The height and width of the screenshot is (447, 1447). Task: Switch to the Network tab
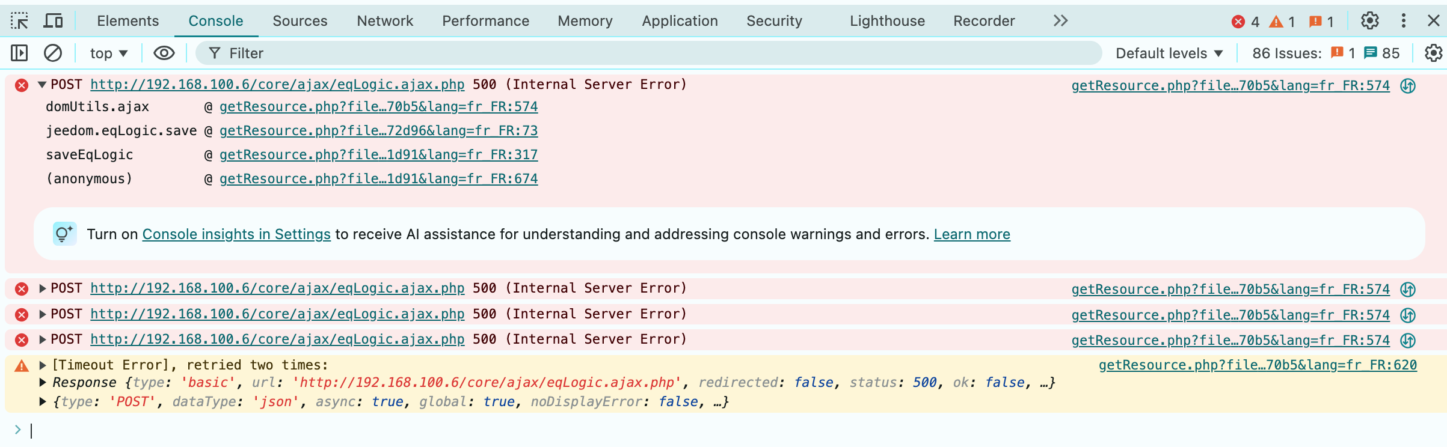(384, 21)
